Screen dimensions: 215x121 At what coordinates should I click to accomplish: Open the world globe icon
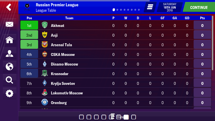pos(9,67)
